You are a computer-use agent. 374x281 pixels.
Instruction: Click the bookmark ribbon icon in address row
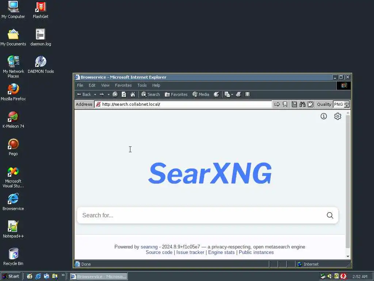[285, 104]
